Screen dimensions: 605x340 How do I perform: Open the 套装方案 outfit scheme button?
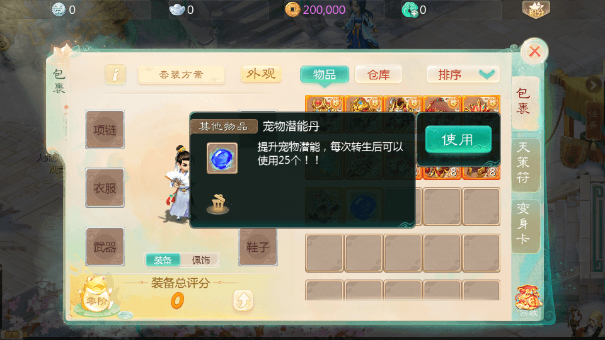[x=181, y=74]
